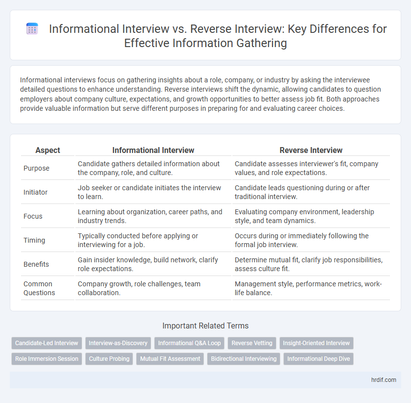Screen dimensions: 411x403
Task: Click the cell 'Candidate leads questioning during'
Action: pos(311,192)
